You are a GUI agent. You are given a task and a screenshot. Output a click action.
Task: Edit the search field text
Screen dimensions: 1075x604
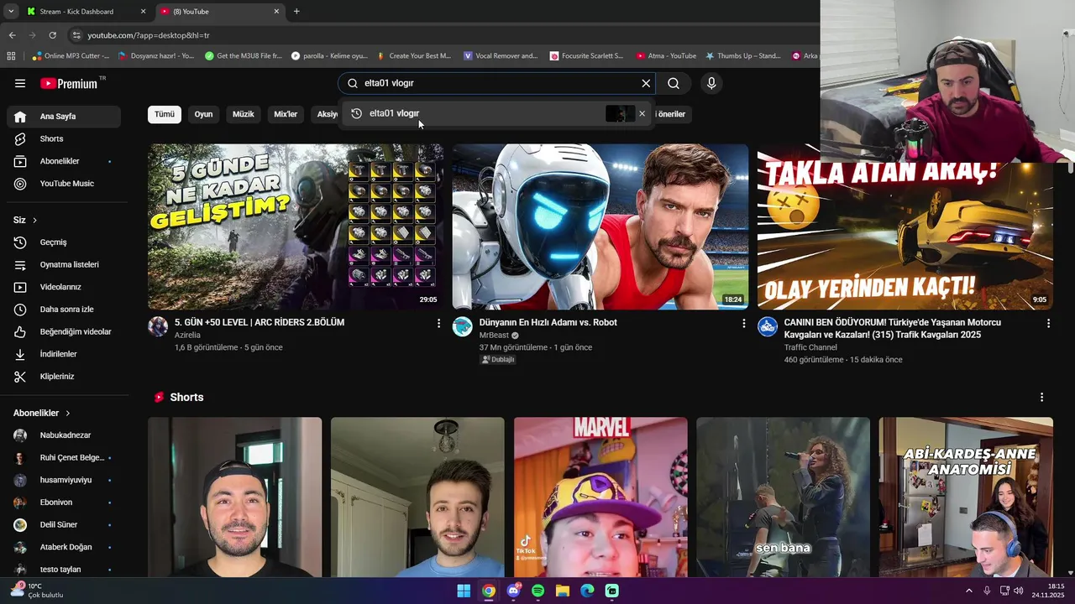click(x=496, y=83)
